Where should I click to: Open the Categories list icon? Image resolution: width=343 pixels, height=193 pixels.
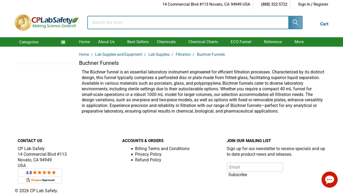tap(63, 42)
